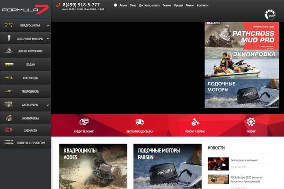Expand the Квадроциклы submenu chevron
Screen dimensions: 284x189
point(48,26)
